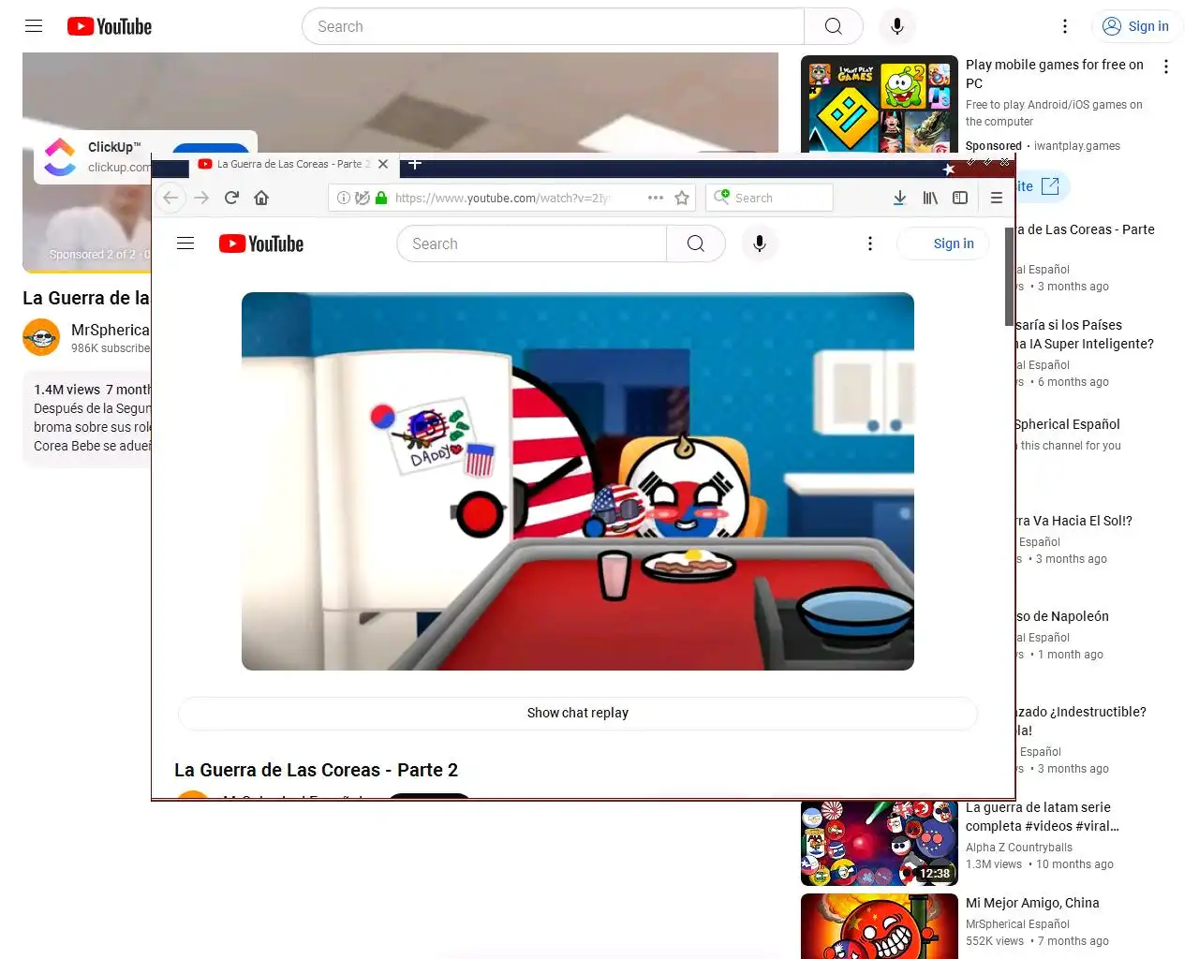The image size is (1199, 959).
Task: Open settings dots beside background Sign in
Action: click(1065, 26)
